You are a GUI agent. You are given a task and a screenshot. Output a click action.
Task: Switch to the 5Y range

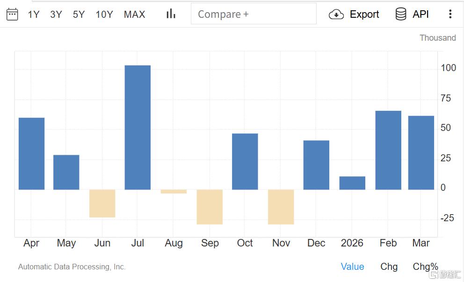(x=79, y=14)
